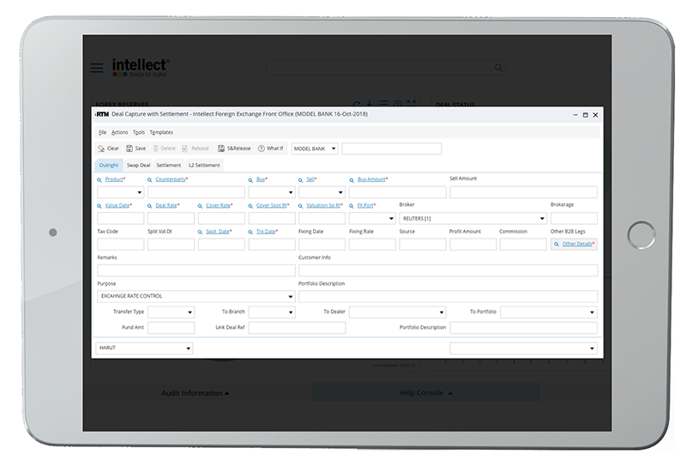
Task: Click the Other Details link
Action: click(x=577, y=244)
